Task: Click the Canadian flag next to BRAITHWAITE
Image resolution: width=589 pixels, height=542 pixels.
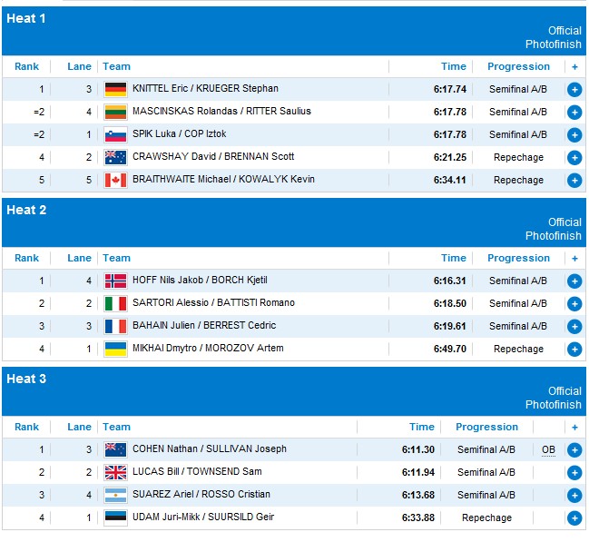Action: (x=115, y=180)
